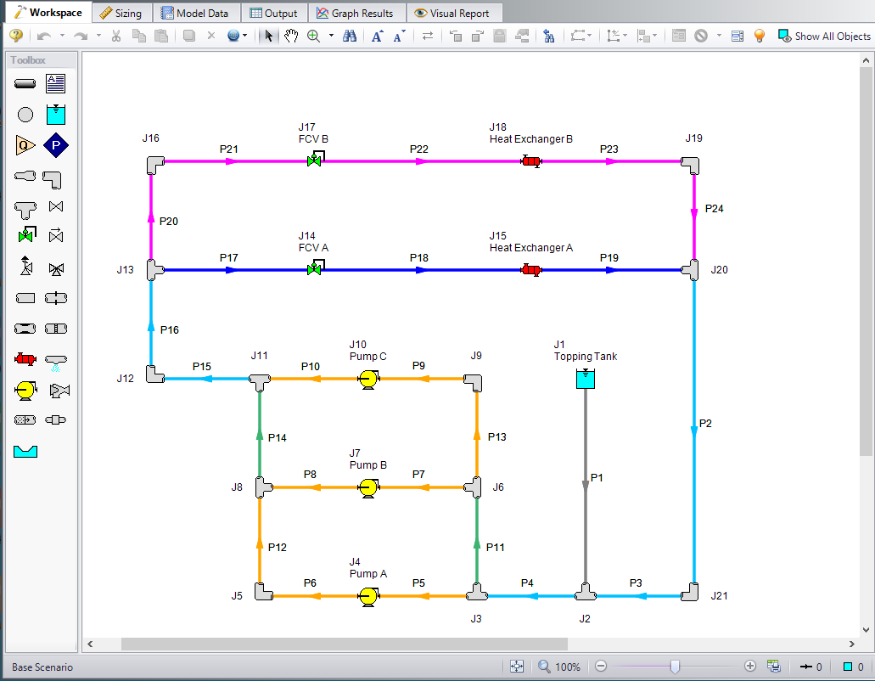Toggle the selection arrow pointer tool
Image resolution: width=875 pixels, height=681 pixels.
pos(269,36)
